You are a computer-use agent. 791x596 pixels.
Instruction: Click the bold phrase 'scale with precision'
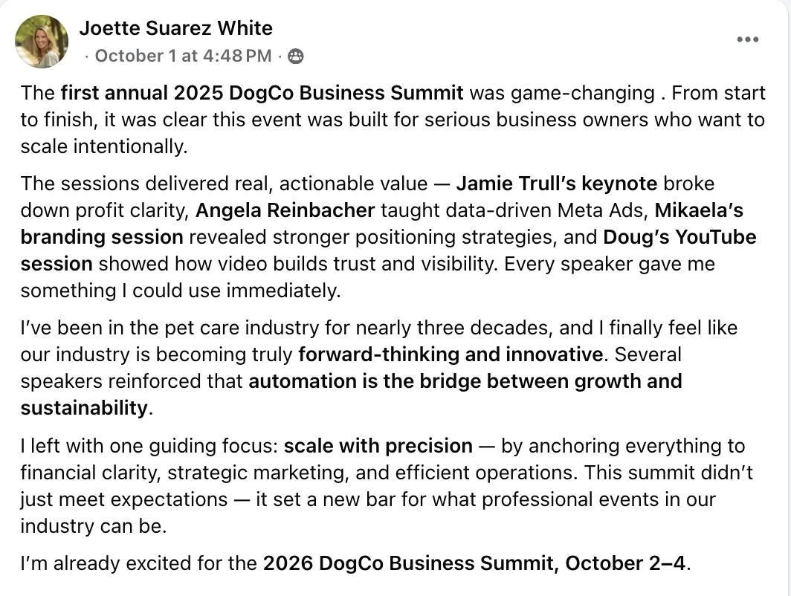(x=378, y=446)
